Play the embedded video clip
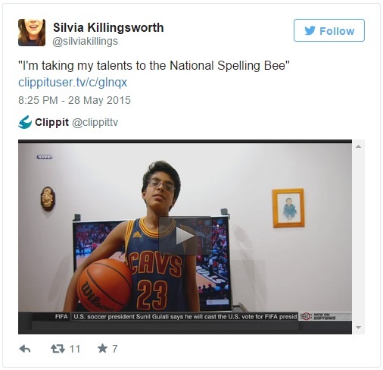Image resolution: width=383 pixels, height=370 pixels. [185, 236]
